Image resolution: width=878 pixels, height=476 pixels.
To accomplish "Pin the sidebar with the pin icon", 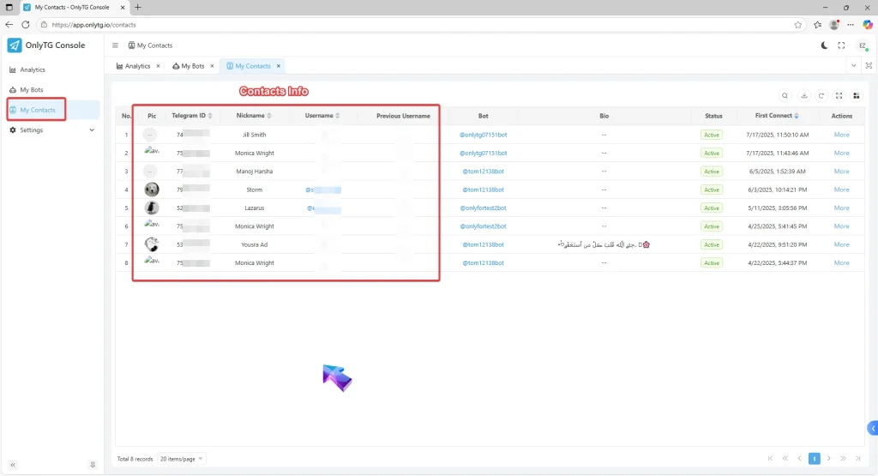I will pos(93,465).
